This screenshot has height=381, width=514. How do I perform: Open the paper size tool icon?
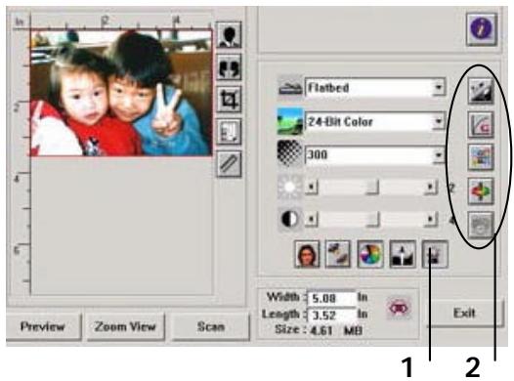pos(229,132)
